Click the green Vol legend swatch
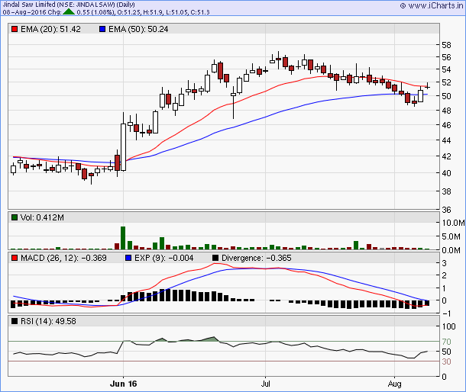The image size is (466, 392). coord(15,217)
